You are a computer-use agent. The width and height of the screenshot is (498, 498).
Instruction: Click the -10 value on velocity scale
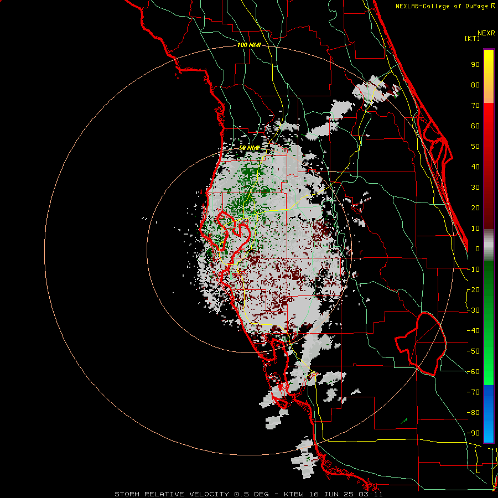tap(473, 269)
